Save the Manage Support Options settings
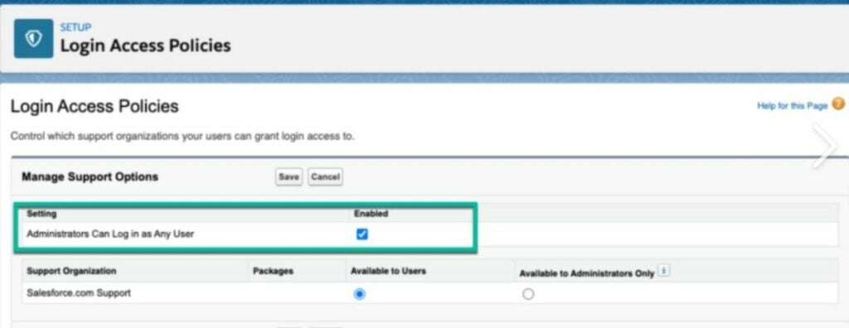Image resolution: width=849 pixels, height=328 pixels. click(289, 176)
